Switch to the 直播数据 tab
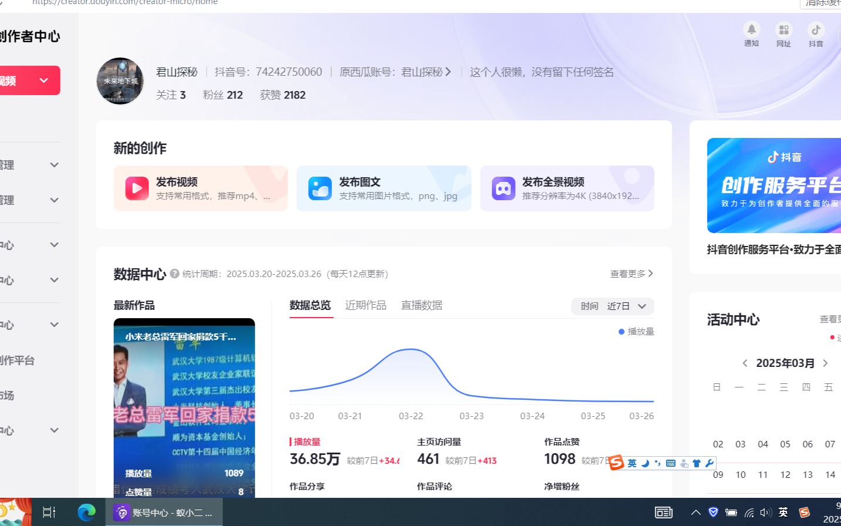The height and width of the screenshot is (526, 841). click(421, 305)
